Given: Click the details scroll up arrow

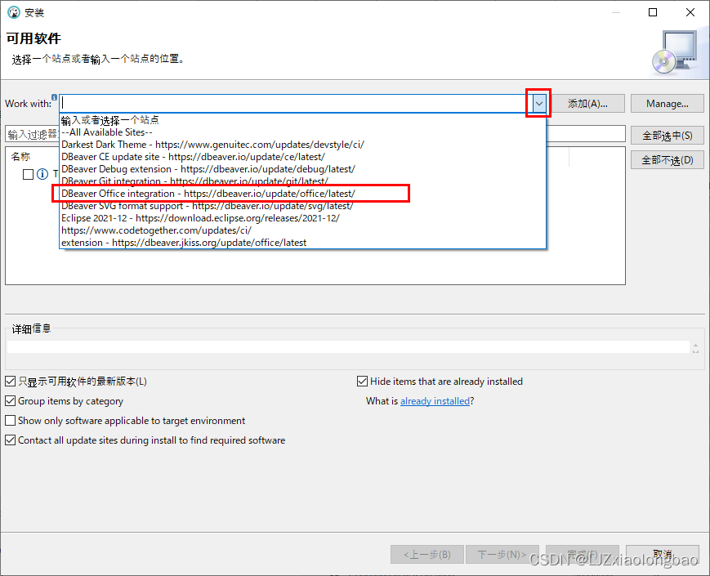Looking at the screenshot, I should click(x=695, y=346).
